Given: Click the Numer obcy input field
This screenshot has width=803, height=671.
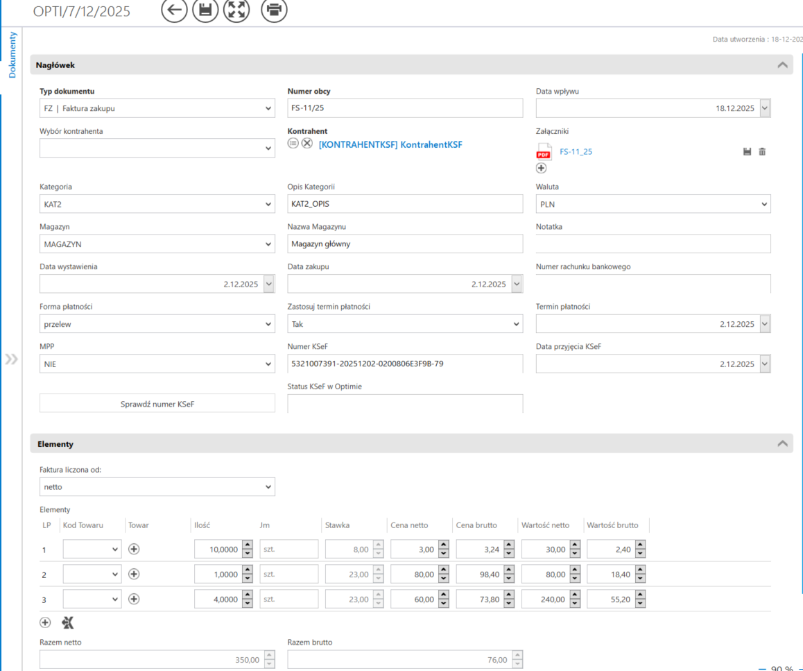Looking at the screenshot, I should [404, 108].
